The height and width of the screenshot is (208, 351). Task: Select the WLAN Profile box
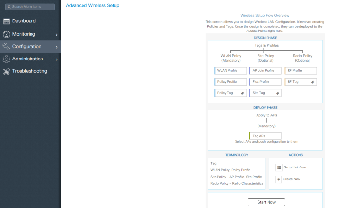[230, 71]
